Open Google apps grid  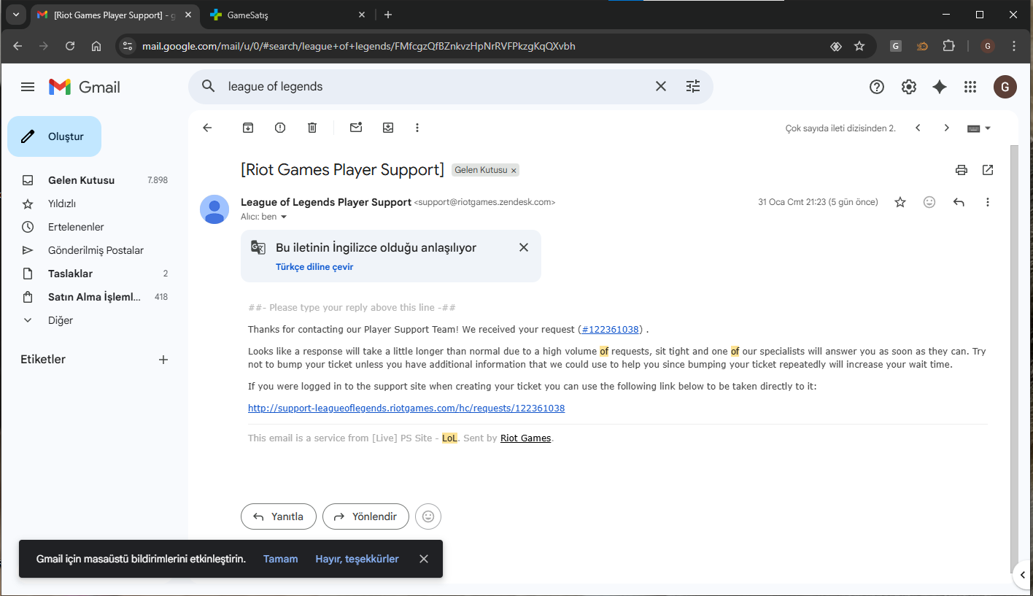(x=970, y=87)
